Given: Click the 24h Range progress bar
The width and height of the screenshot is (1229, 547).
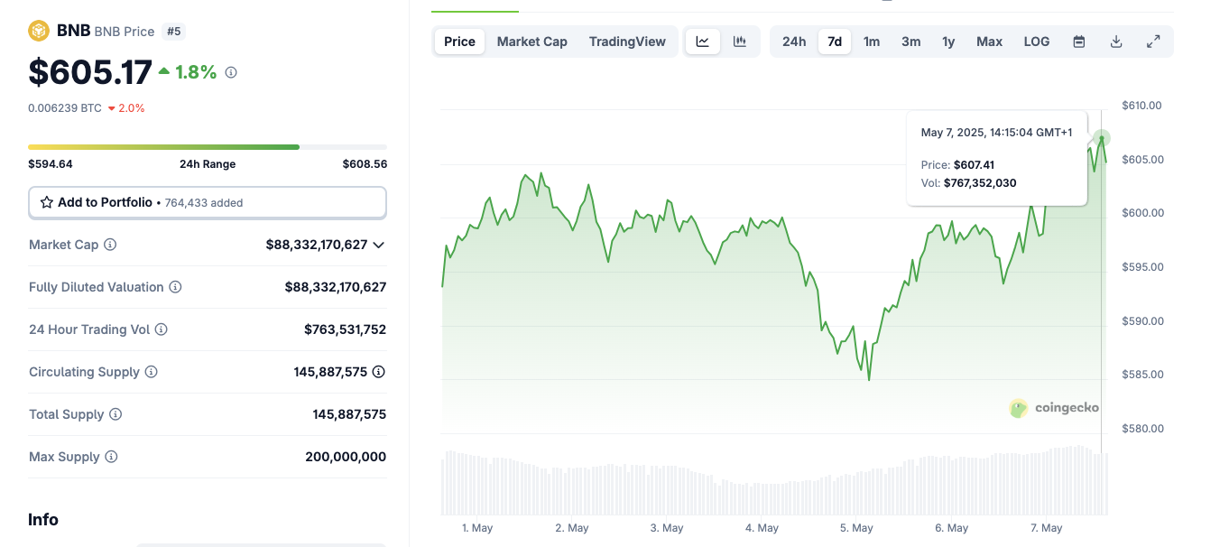Looking at the screenshot, I should point(208,146).
